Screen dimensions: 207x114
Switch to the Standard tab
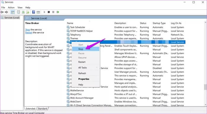coord(42,109)
